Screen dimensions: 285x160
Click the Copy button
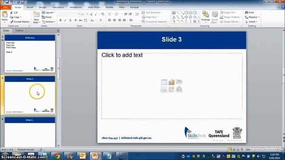(15, 17)
